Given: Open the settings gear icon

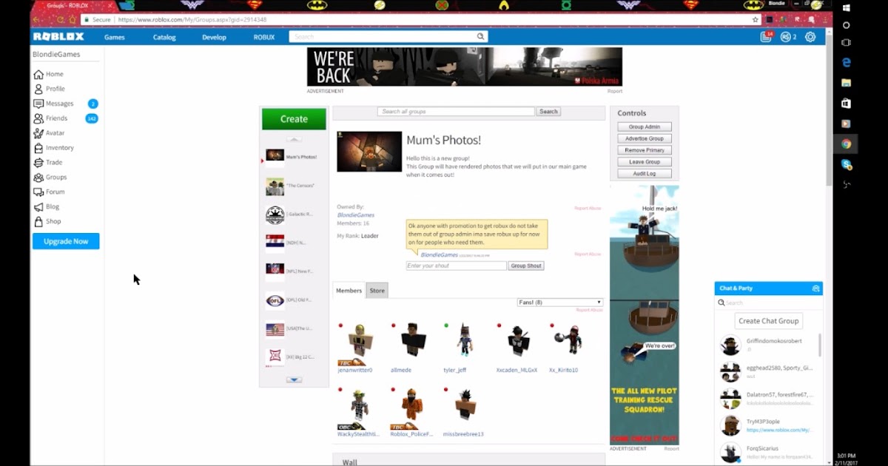Looking at the screenshot, I should [x=810, y=37].
